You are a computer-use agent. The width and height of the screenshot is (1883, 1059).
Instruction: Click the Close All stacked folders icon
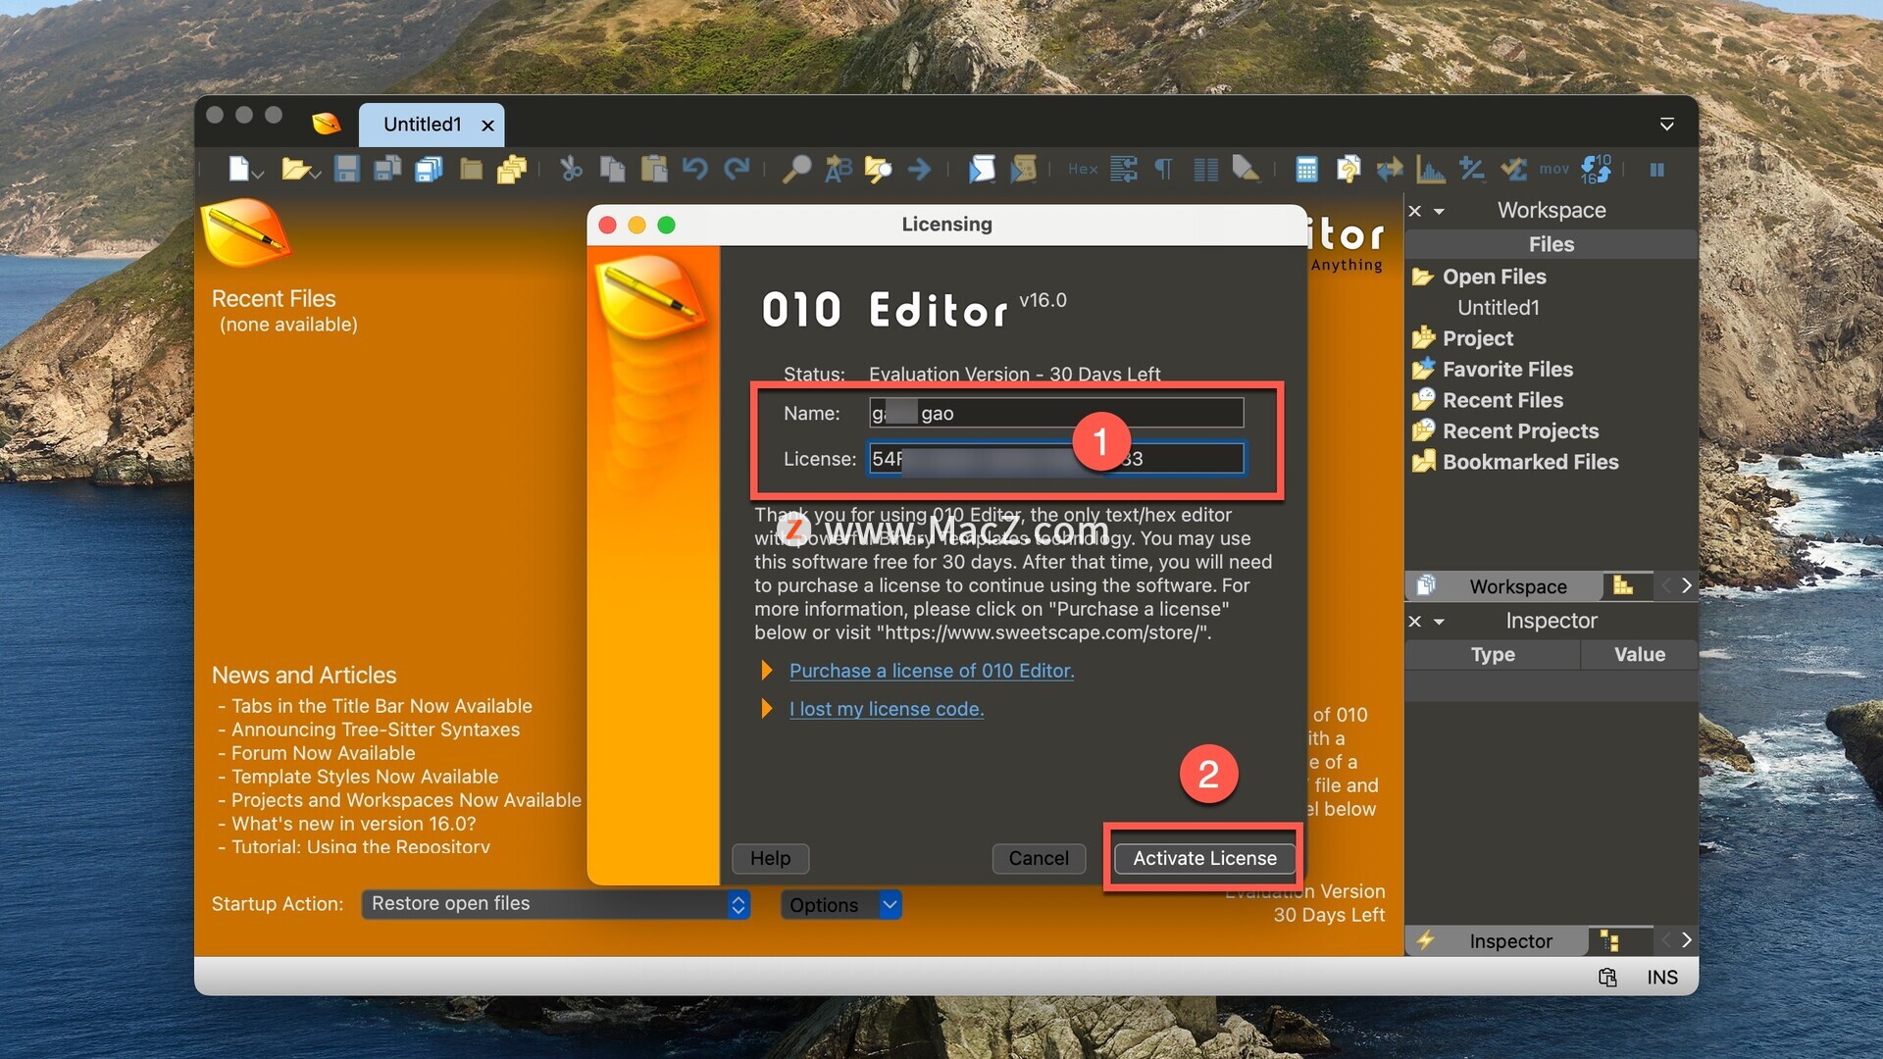pos(512,169)
